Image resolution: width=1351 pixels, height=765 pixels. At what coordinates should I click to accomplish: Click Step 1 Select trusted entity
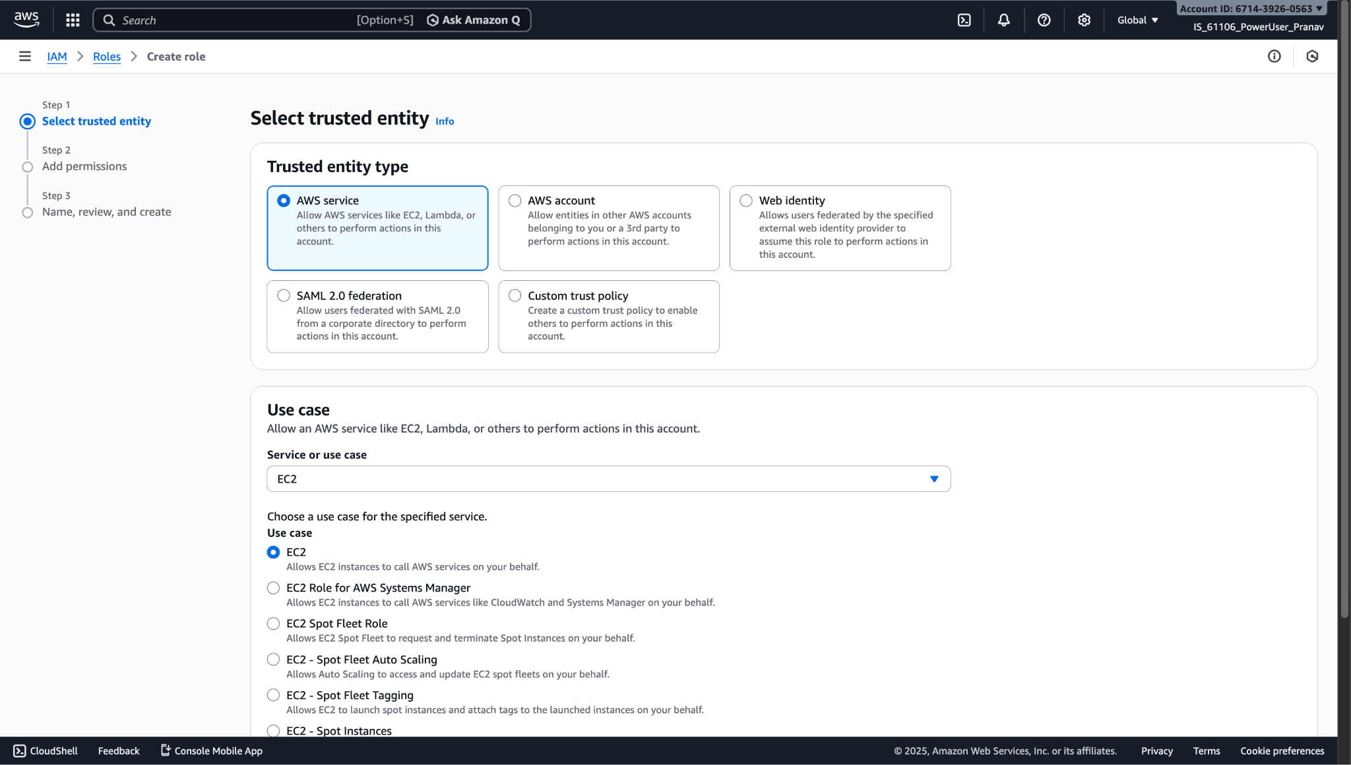tap(96, 121)
